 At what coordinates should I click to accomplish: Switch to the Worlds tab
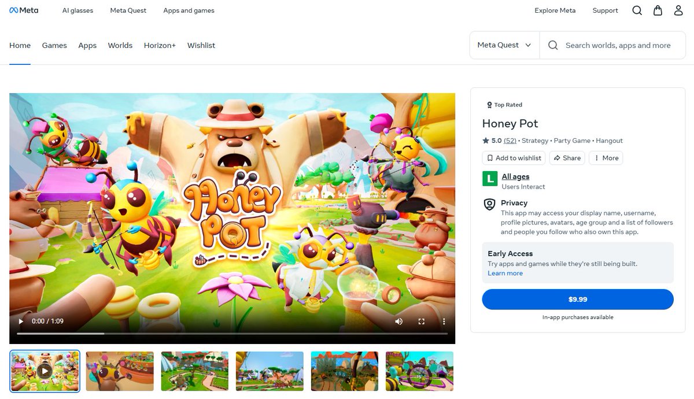[120, 45]
